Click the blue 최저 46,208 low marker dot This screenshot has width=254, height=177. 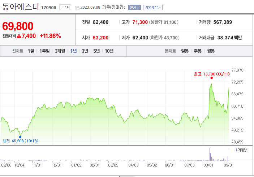(x=20, y=137)
